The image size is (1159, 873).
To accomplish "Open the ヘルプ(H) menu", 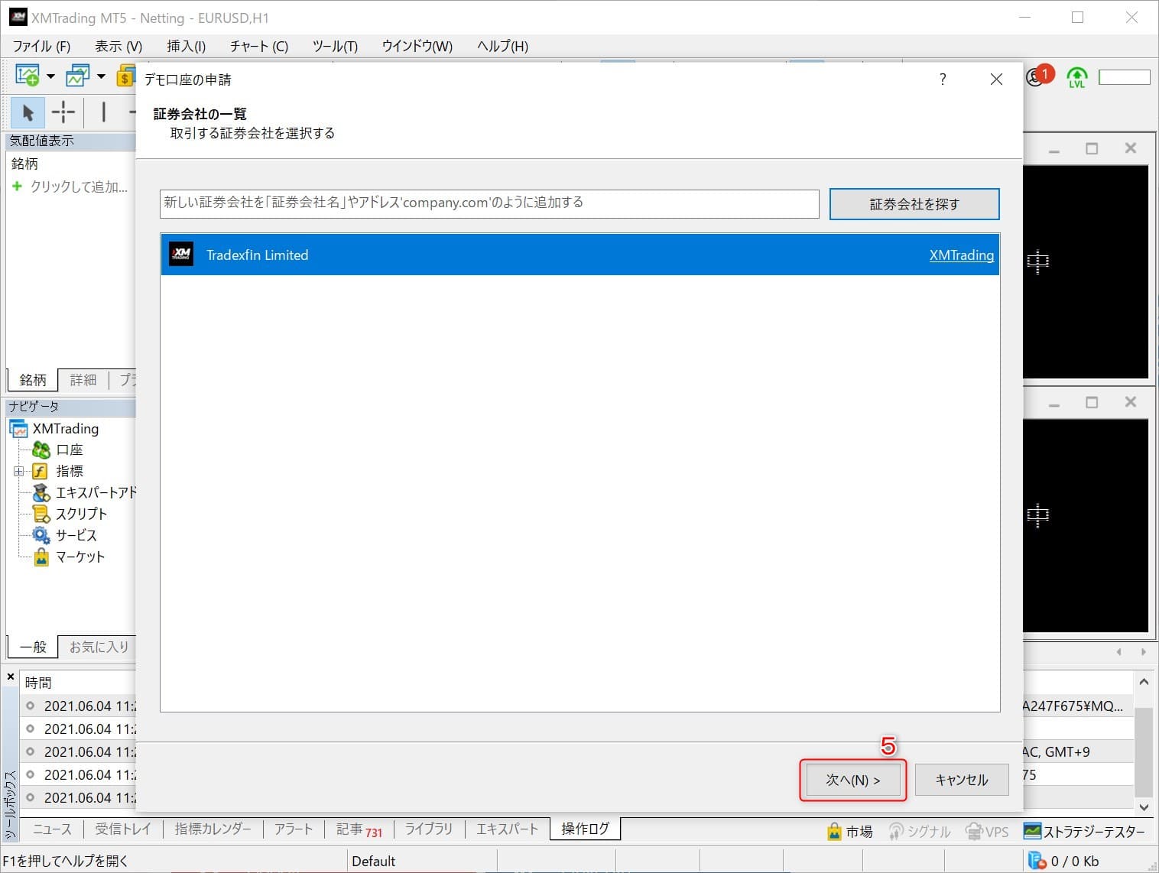I will (x=502, y=46).
